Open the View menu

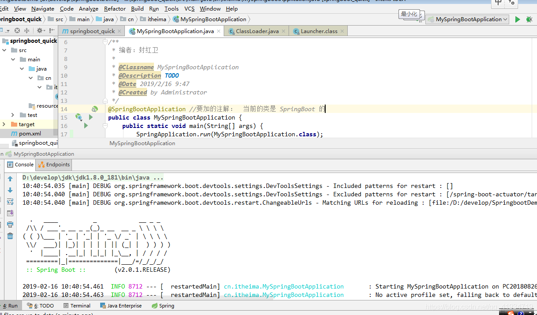click(20, 8)
